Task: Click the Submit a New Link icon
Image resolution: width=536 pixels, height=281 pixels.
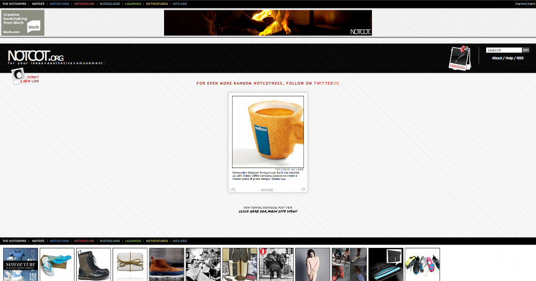Action: click(24, 78)
